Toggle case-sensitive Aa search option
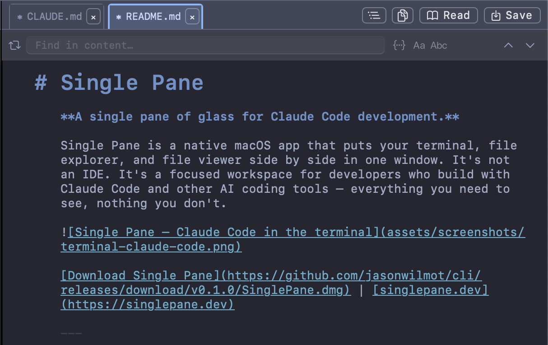 pos(419,45)
